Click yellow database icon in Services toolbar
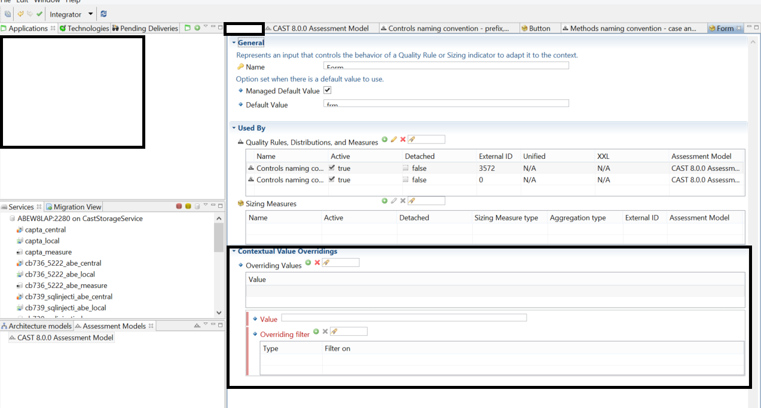761x408 pixels. [x=188, y=207]
